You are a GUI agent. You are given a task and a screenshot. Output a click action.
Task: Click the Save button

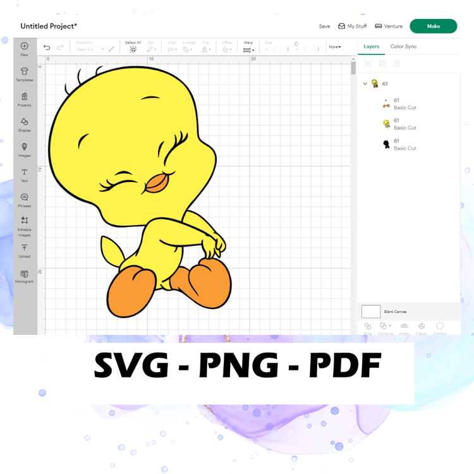point(324,27)
